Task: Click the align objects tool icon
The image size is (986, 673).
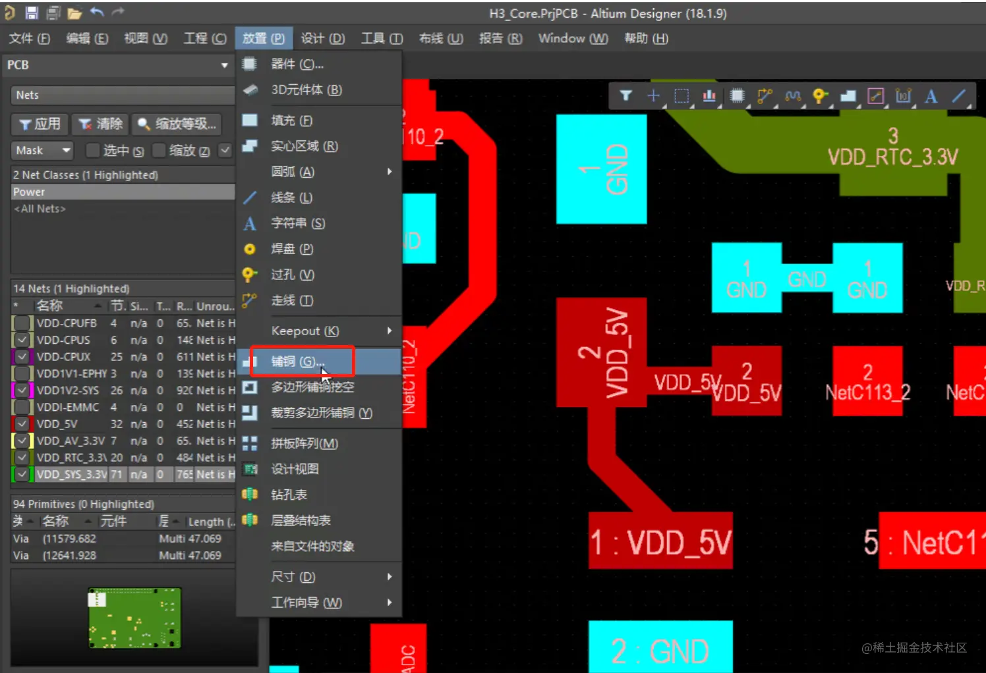Action: pos(709,96)
